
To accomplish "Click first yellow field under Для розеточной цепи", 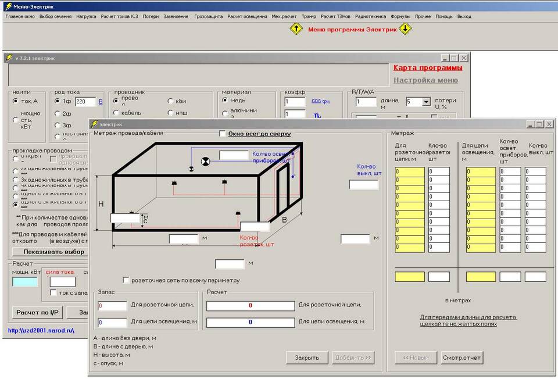I will coord(410,171).
